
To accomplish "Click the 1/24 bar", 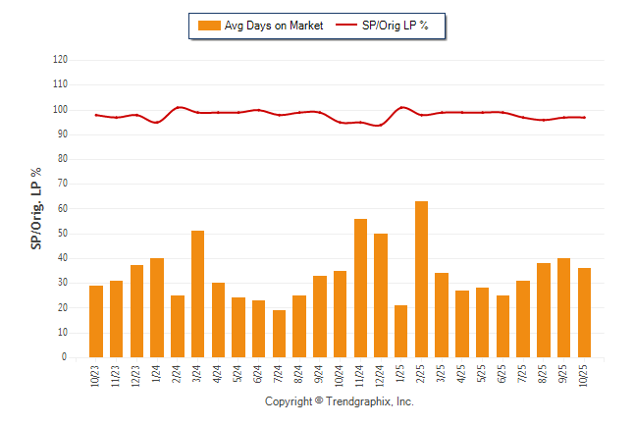I will pos(157,308).
